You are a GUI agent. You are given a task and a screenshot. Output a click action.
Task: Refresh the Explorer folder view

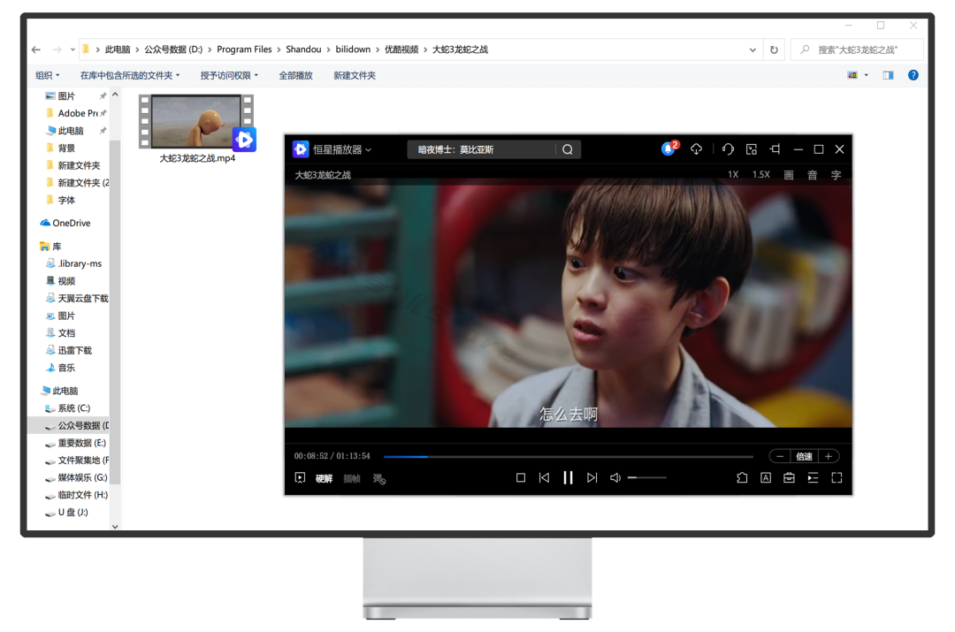coord(774,49)
